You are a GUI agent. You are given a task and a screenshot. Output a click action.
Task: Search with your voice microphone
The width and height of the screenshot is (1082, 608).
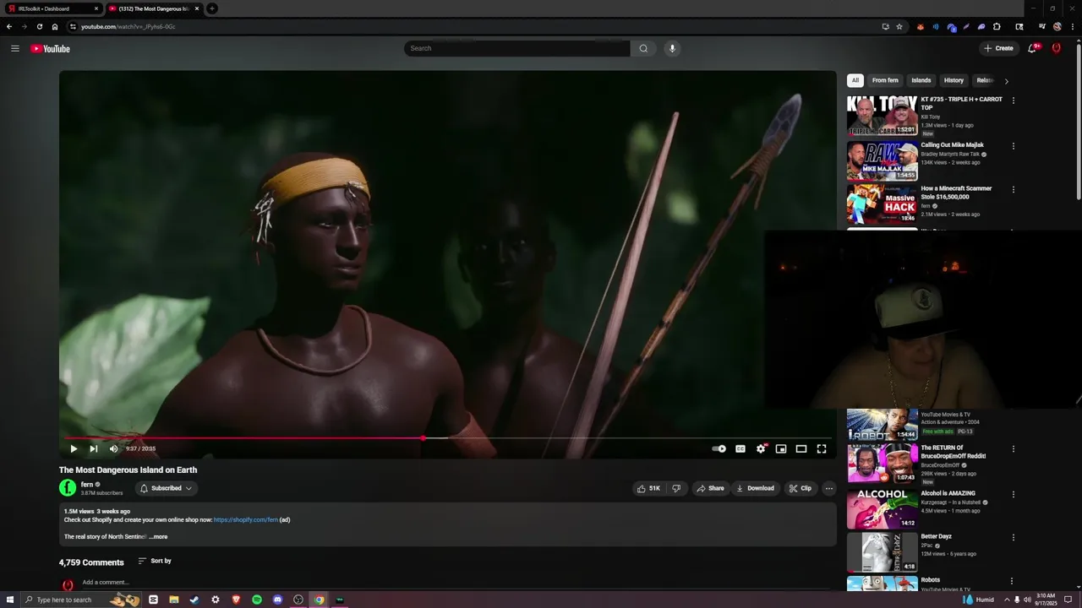(x=672, y=48)
